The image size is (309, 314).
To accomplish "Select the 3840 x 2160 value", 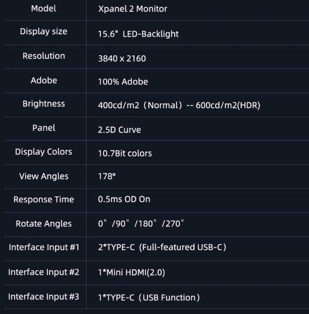I will 122,58.
